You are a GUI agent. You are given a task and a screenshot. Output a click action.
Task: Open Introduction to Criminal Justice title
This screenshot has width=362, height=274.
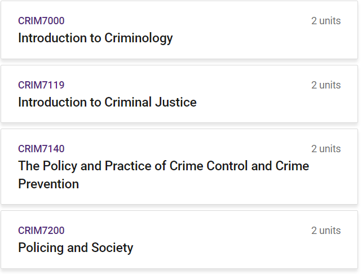pos(107,102)
